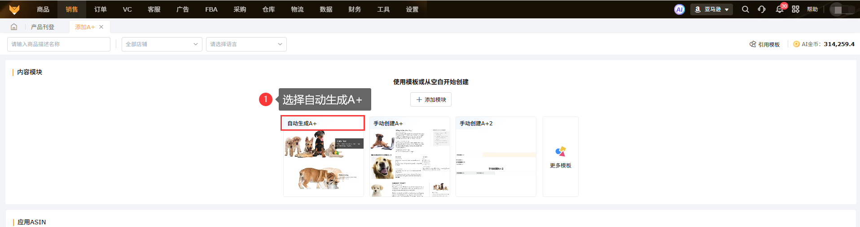Open the customer support headset icon
Viewport: 860px width, 227px height.
click(762, 9)
